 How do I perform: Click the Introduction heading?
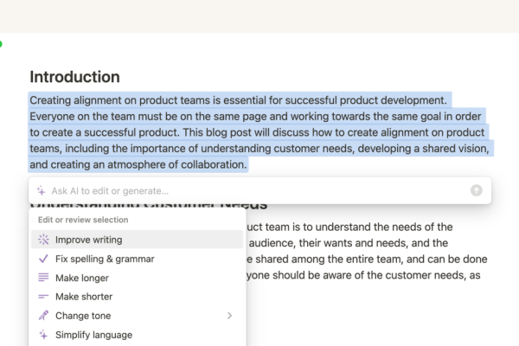74,77
